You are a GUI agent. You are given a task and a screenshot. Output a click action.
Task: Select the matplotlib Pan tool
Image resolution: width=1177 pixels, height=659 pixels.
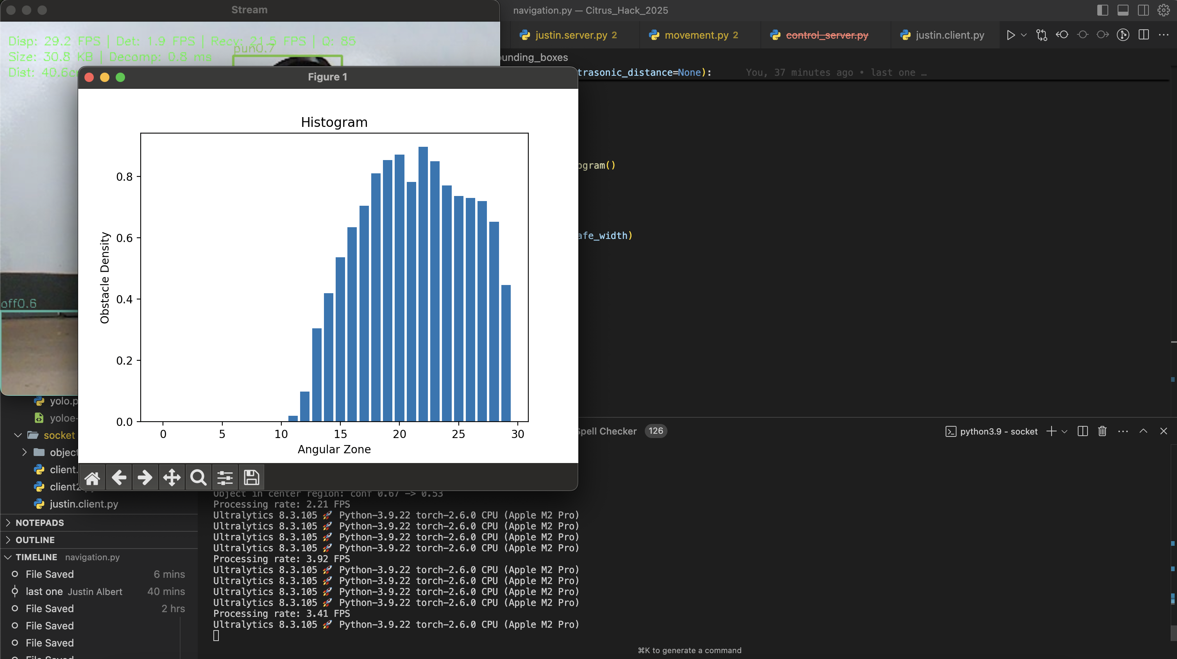(x=172, y=478)
